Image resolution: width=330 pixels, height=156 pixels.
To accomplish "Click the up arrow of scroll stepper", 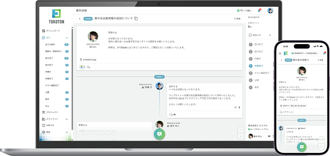I will tap(240, 130).
